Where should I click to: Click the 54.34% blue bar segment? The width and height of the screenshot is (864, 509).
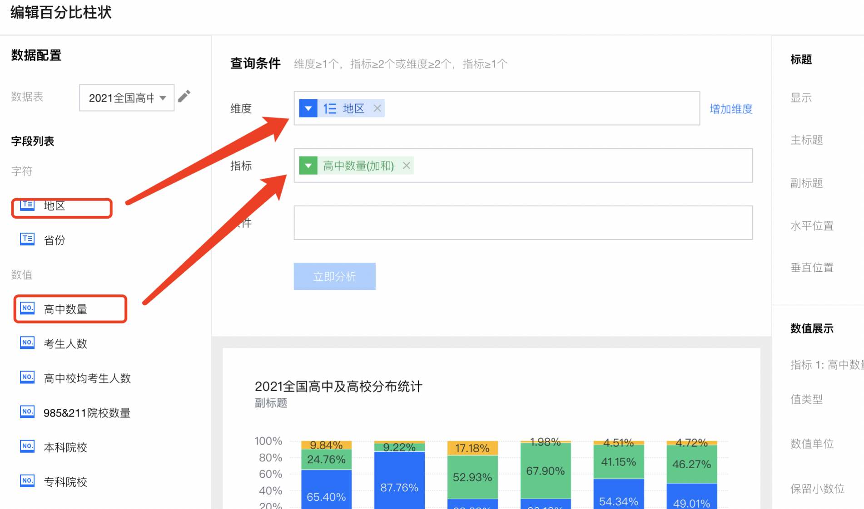[619, 494]
